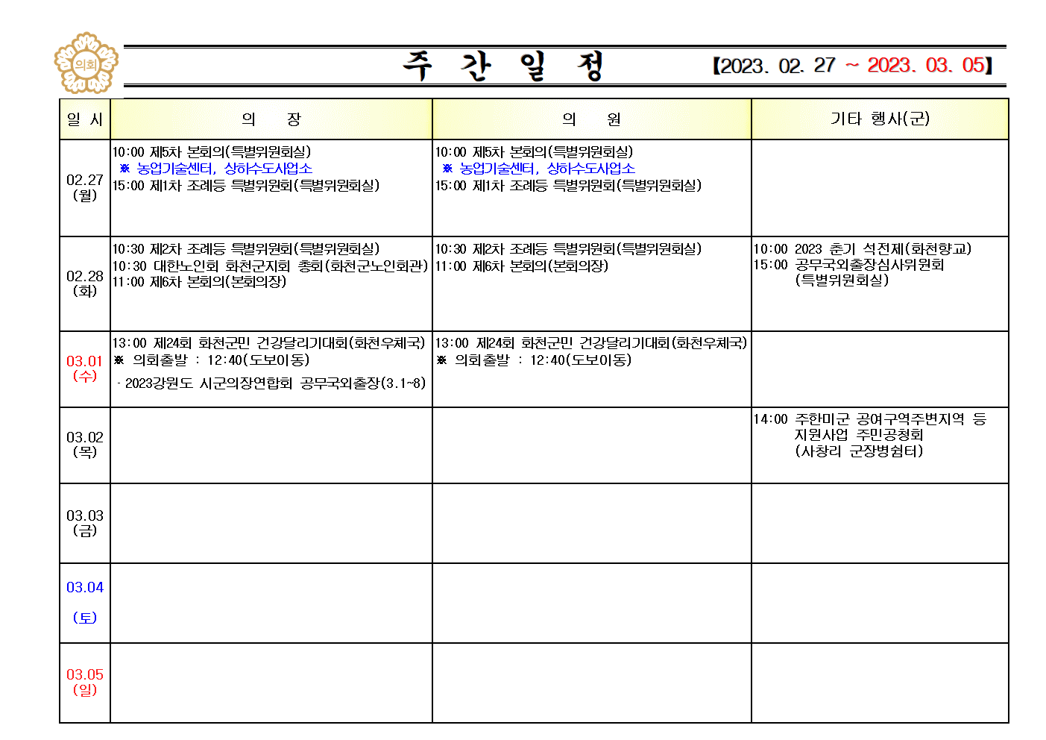The width and height of the screenshot is (1046, 740).
Task: Click 10:30 제2차 조례등 특별위원회 in 의장 column
Action: coord(246,249)
